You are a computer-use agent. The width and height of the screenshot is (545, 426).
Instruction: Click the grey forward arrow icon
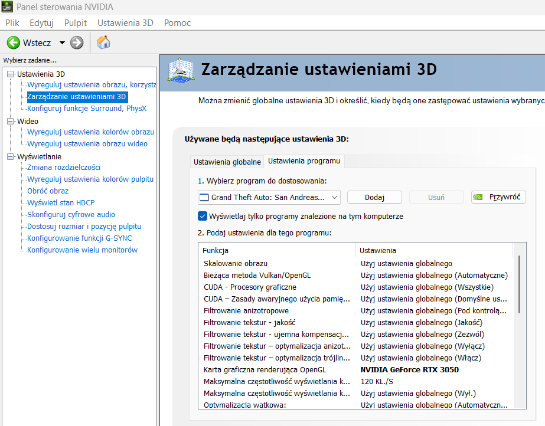(x=77, y=42)
